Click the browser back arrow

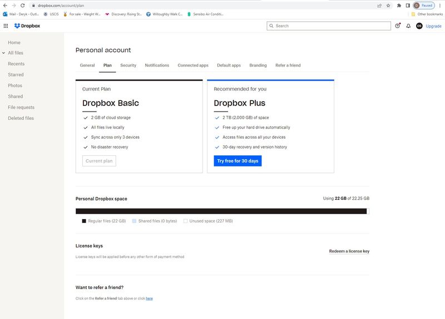pyautogui.click(x=5, y=6)
